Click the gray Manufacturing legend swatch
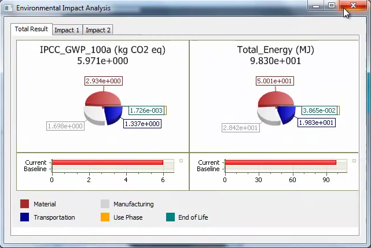The image size is (371, 248). coord(105,204)
